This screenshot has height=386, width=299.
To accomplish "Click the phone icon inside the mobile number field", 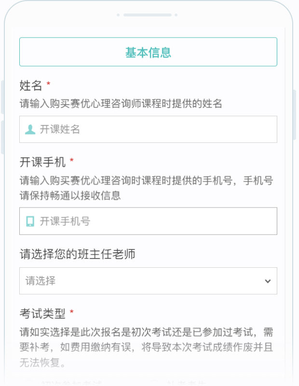I will pos(30,221).
